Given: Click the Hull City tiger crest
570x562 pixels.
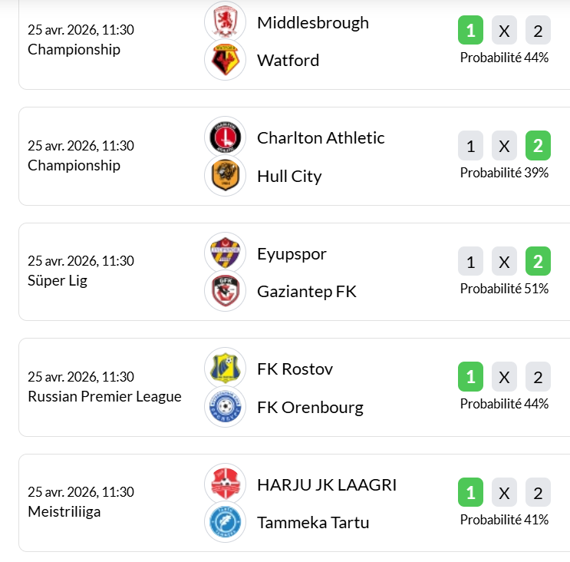Looking at the screenshot, I should 225,176.
